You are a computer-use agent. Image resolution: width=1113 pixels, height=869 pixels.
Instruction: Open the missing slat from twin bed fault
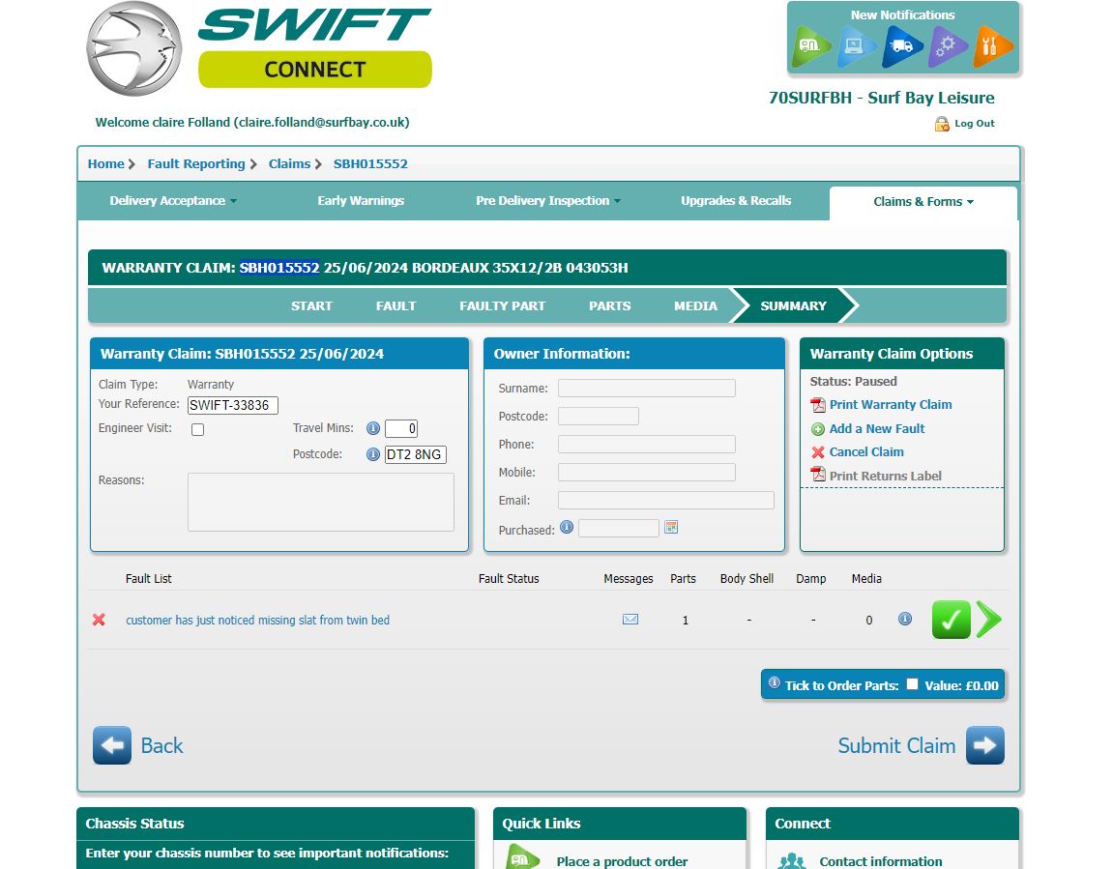[x=257, y=620]
